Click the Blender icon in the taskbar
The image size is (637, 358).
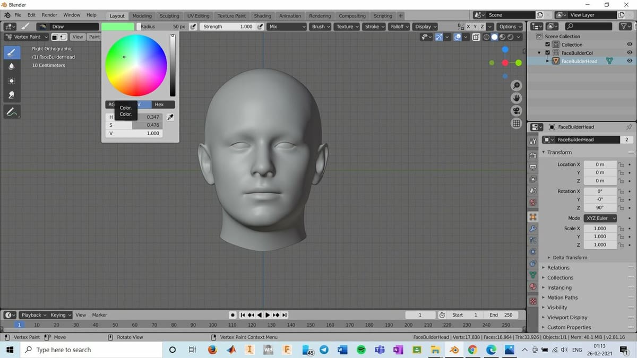(454, 350)
